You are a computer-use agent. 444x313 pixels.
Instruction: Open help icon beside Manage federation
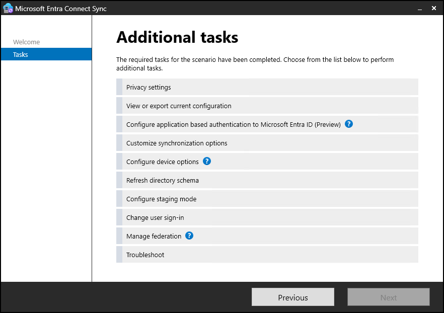click(x=189, y=236)
